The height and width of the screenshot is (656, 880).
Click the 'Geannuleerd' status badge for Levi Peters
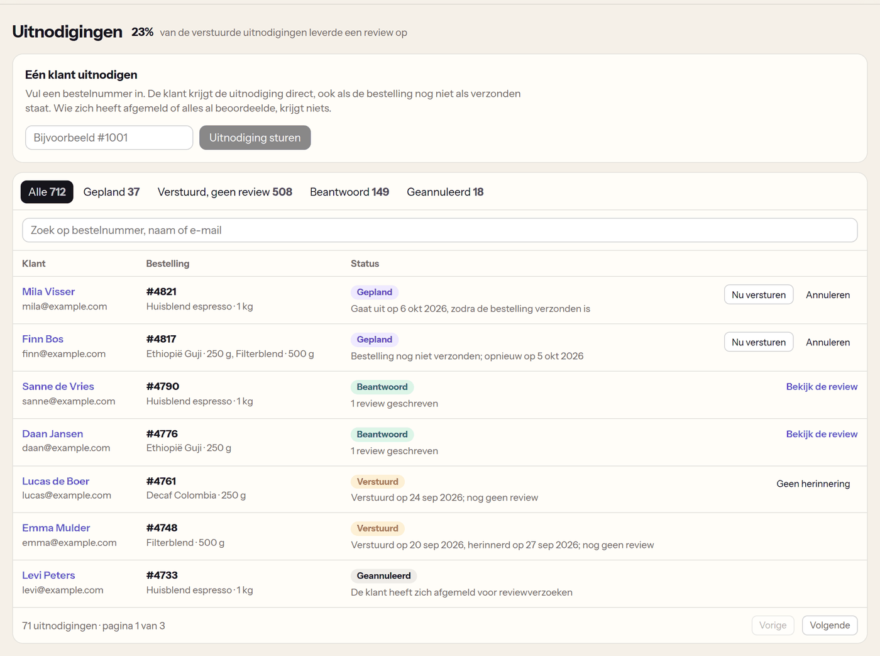(x=383, y=575)
